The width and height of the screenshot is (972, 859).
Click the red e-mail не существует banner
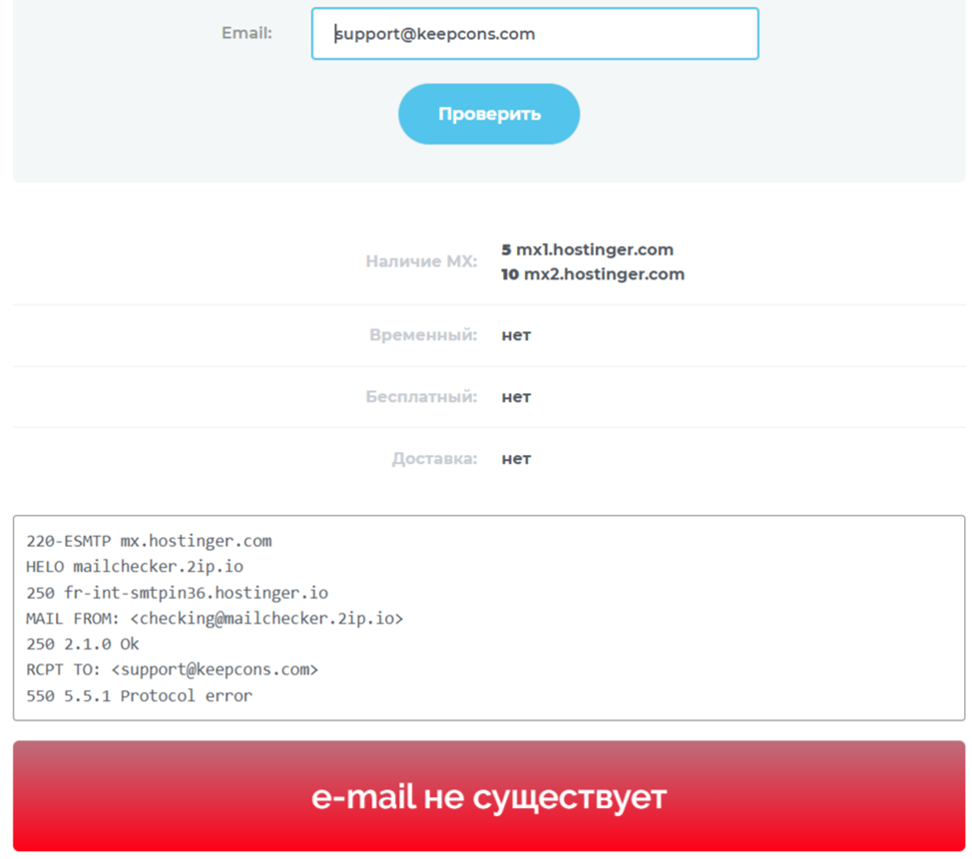489,796
